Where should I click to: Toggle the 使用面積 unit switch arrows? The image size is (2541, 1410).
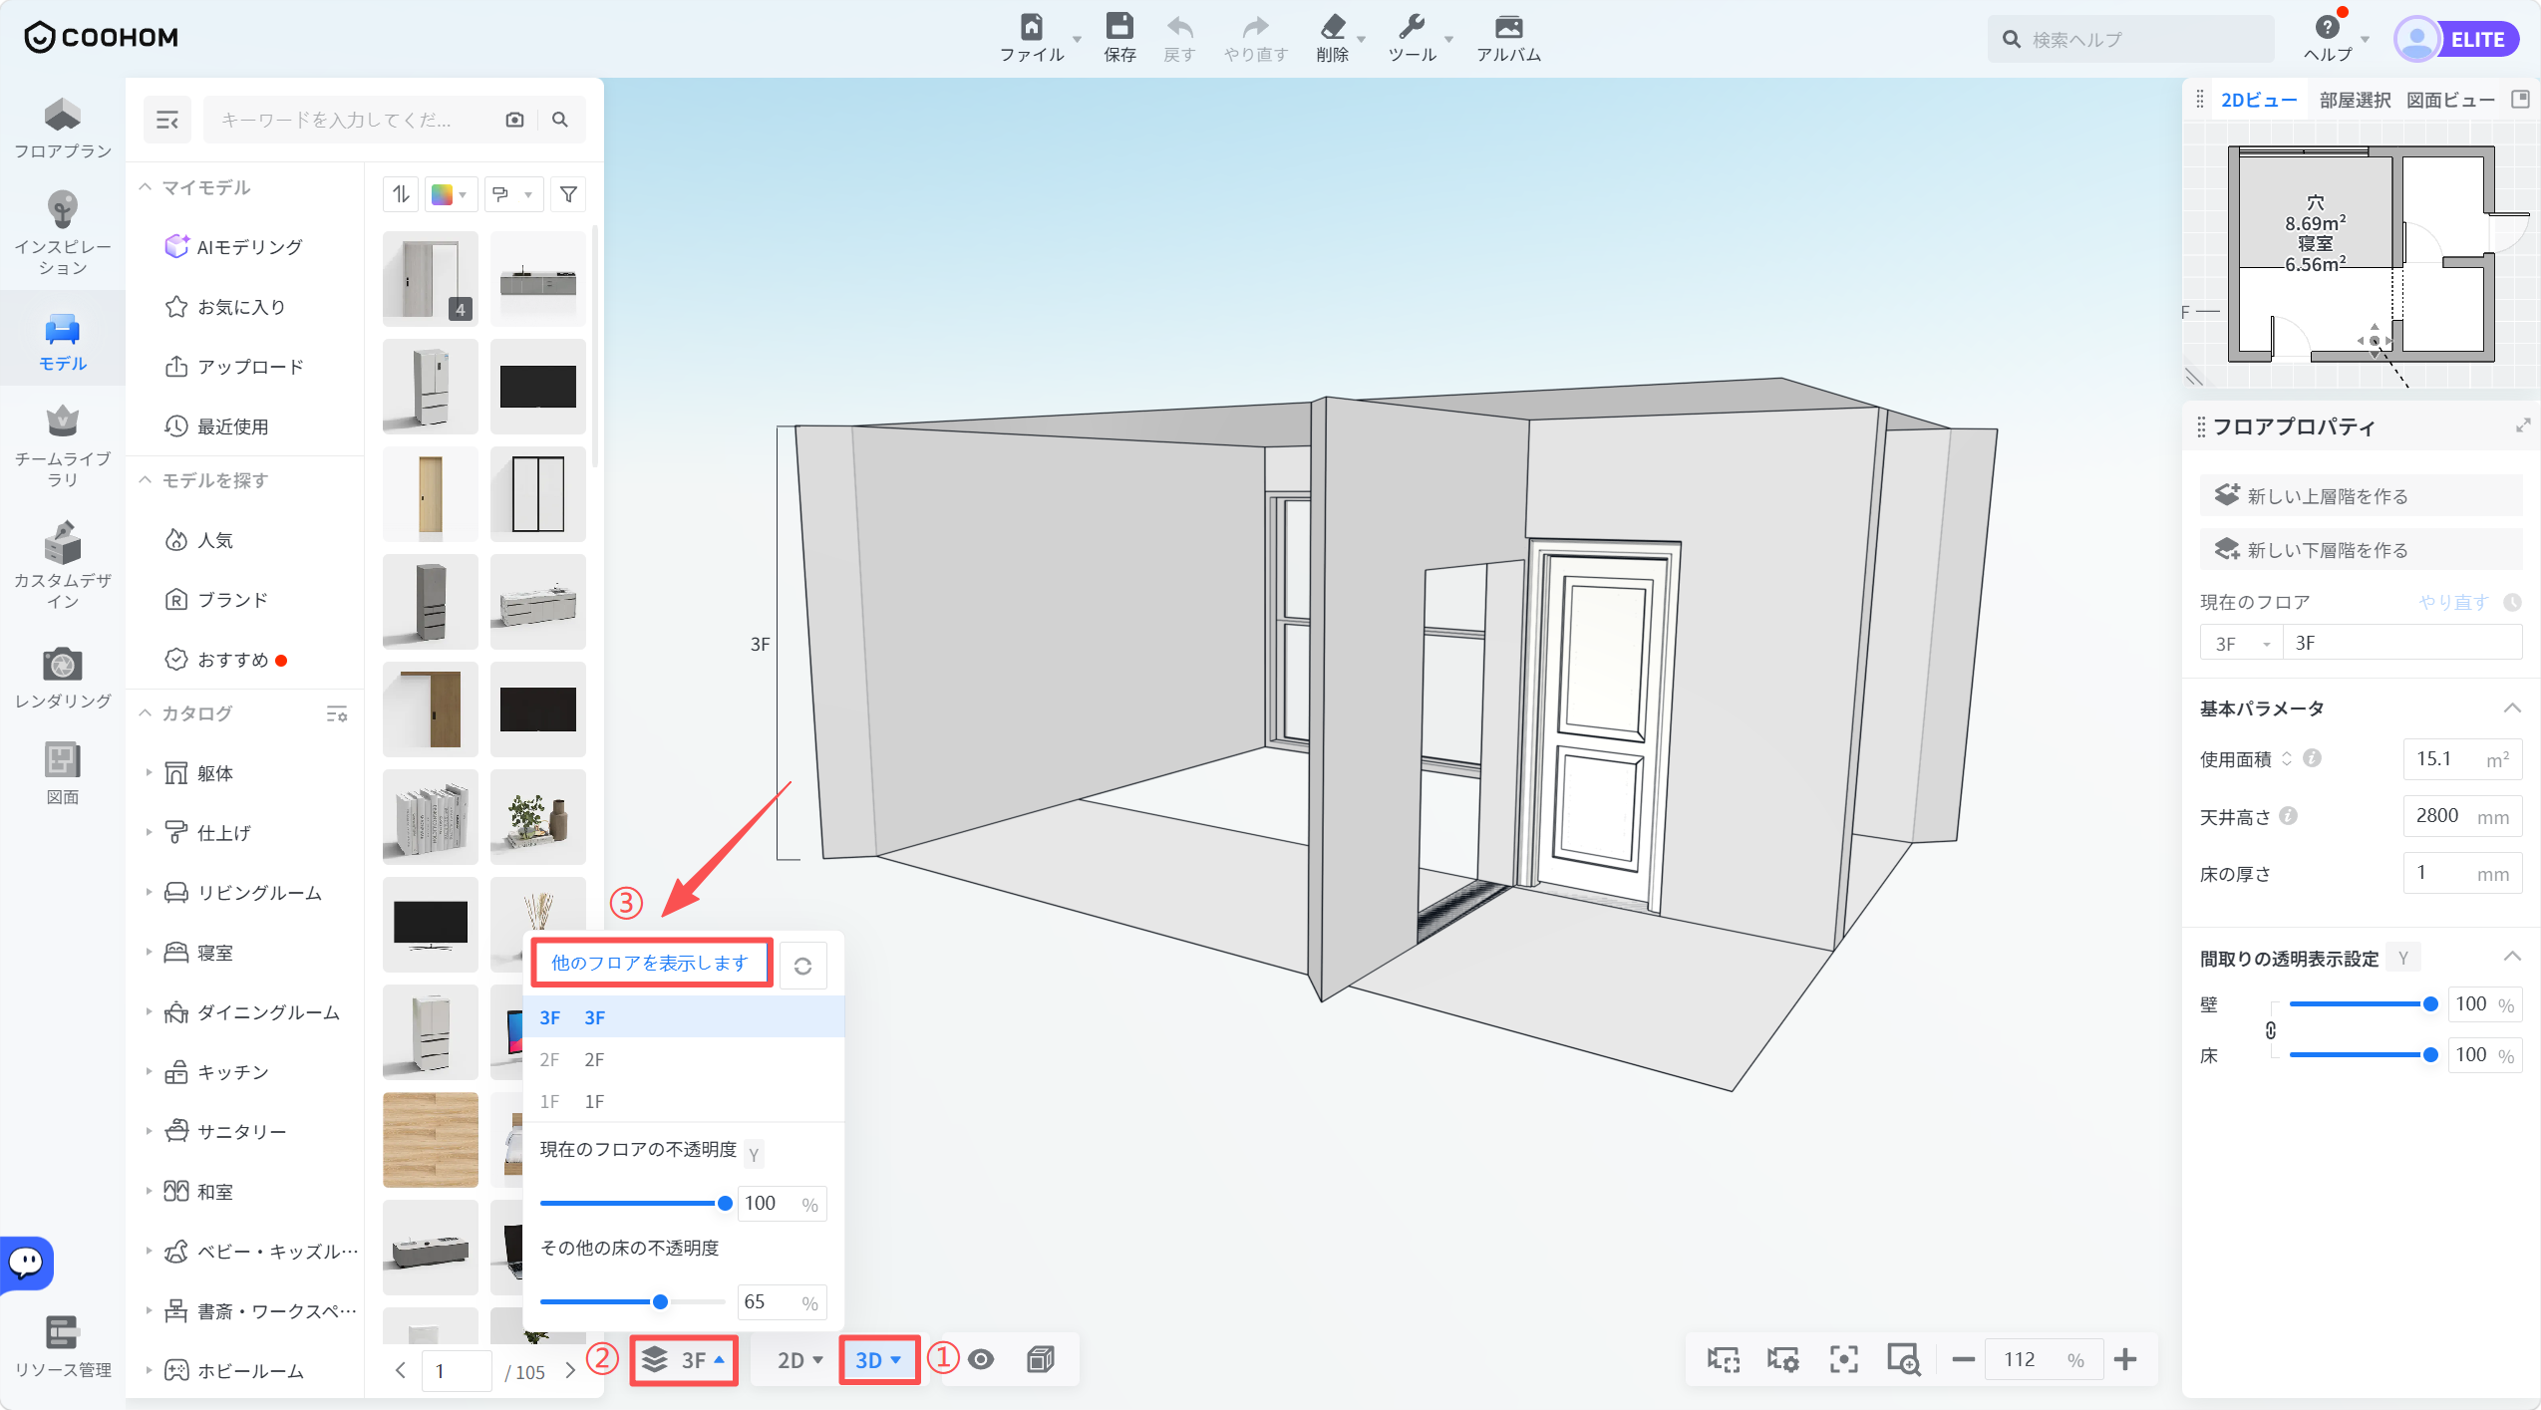click(x=2287, y=759)
